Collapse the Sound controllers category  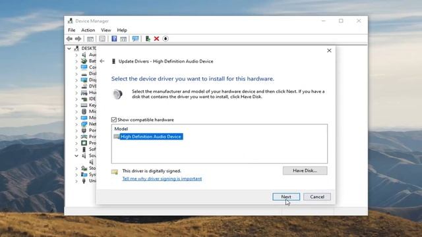click(76, 155)
